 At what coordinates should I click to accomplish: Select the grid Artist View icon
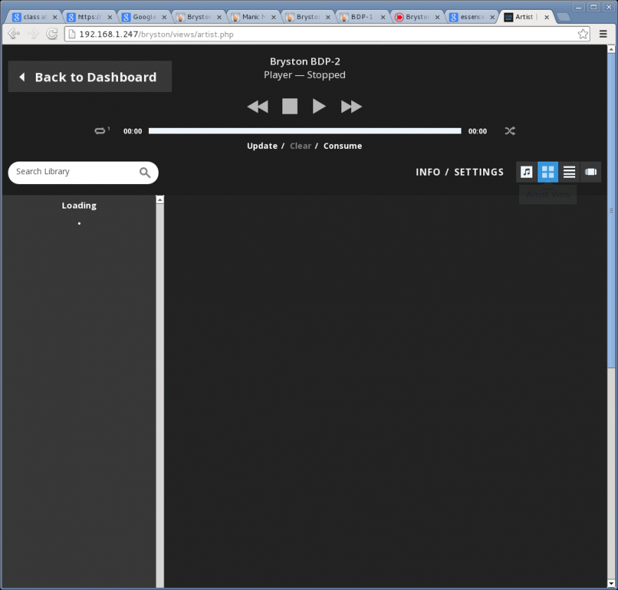(548, 172)
